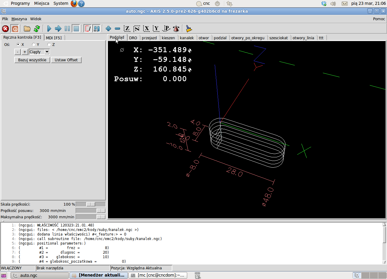Screen dimensions: 387x279
Task: Open the otwory_po_okregu tab
Action: (248, 38)
